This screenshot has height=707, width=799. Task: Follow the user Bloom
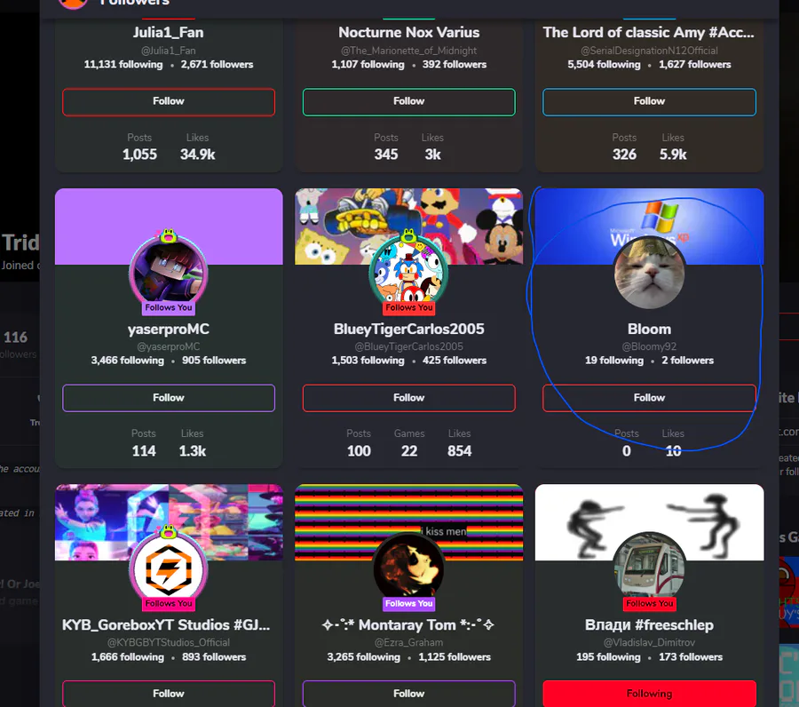click(649, 398)
